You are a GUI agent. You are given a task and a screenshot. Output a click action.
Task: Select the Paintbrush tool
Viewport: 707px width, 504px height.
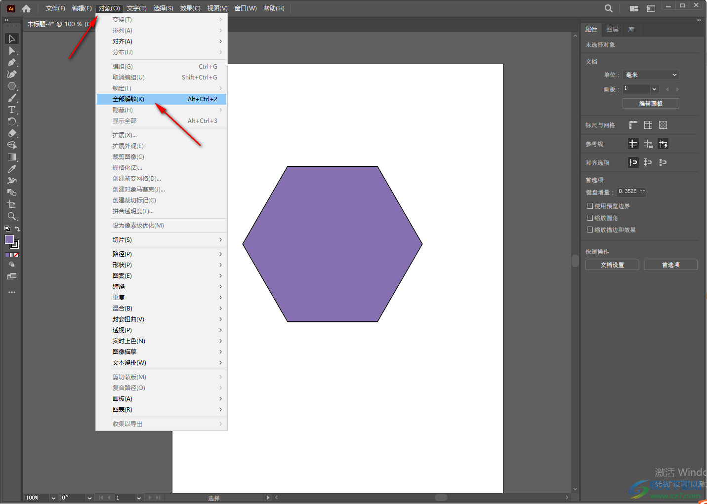click(x=12, y=98)
